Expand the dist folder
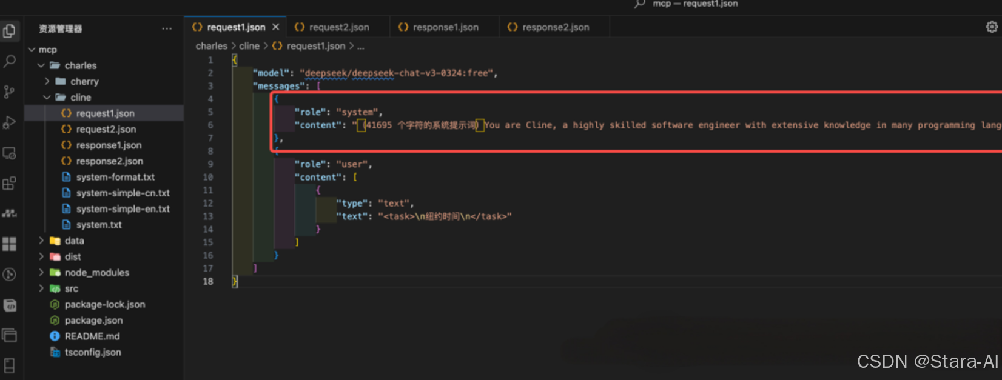 tap(41, 256)
